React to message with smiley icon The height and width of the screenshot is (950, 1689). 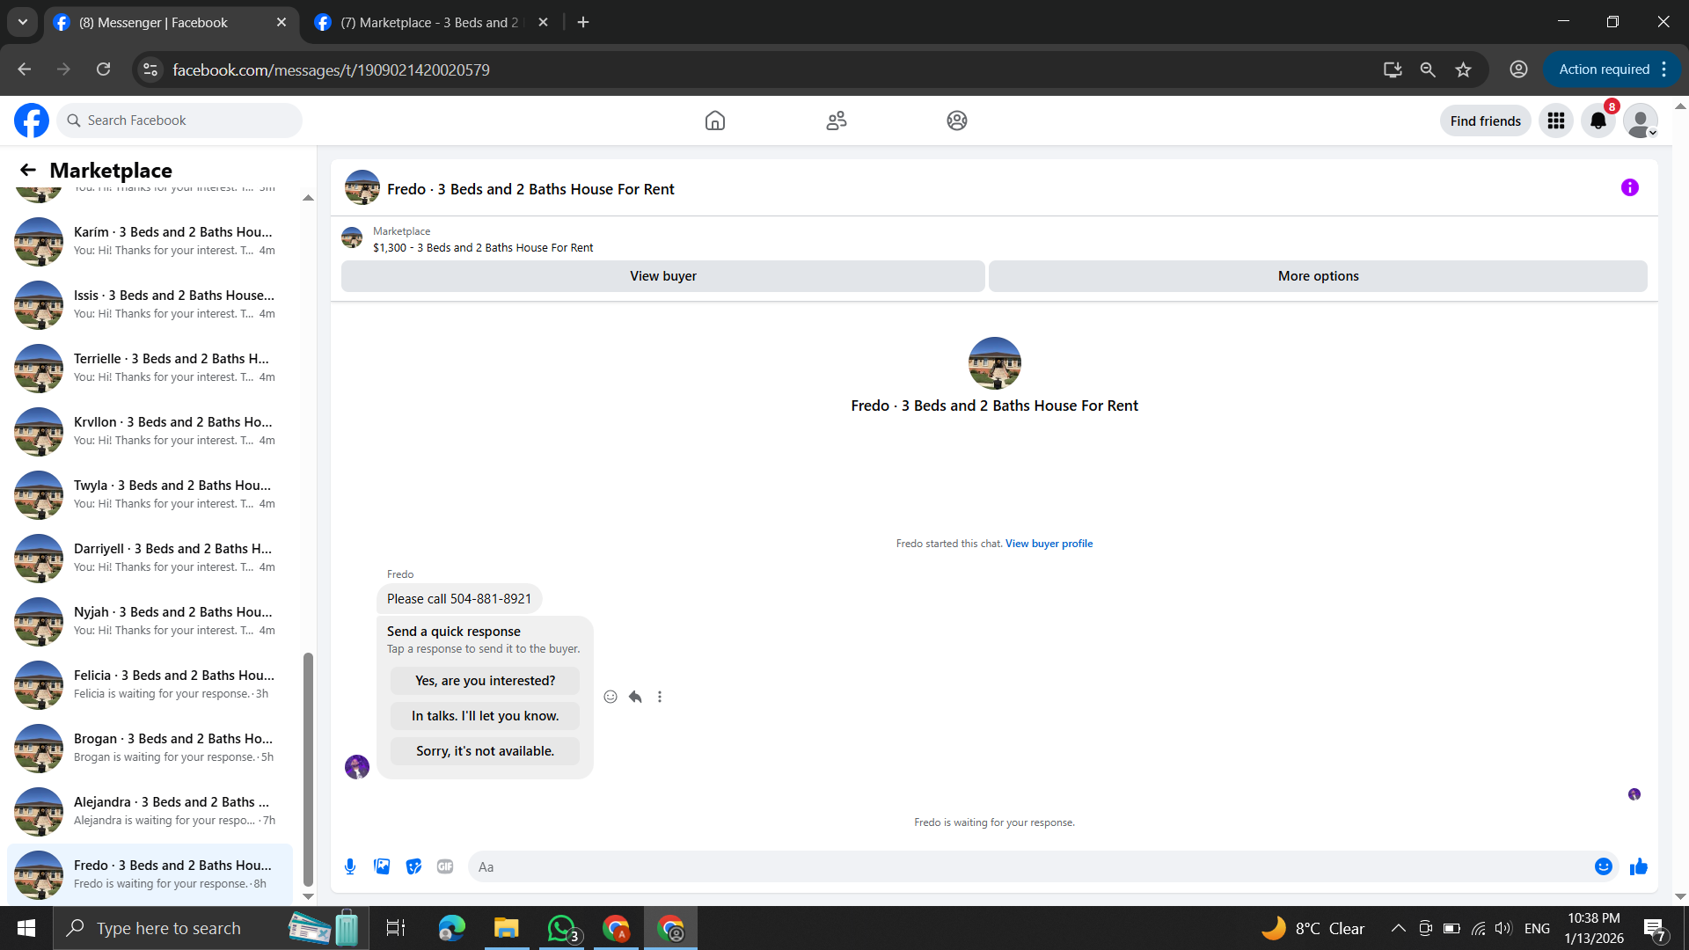(611, 697)
